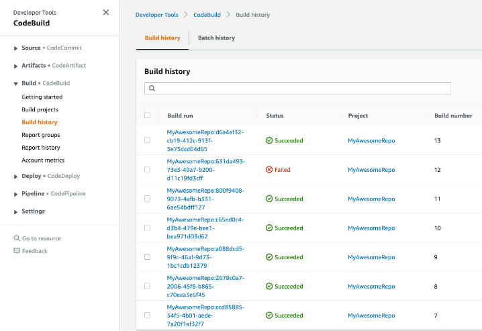Switch to the Batch history tab
The image size is (482, 331).
point(216,38)
